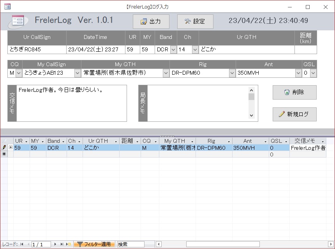The image size is (335, 249).
Task: Go to next record navigation button
Action: pos(55,244)
